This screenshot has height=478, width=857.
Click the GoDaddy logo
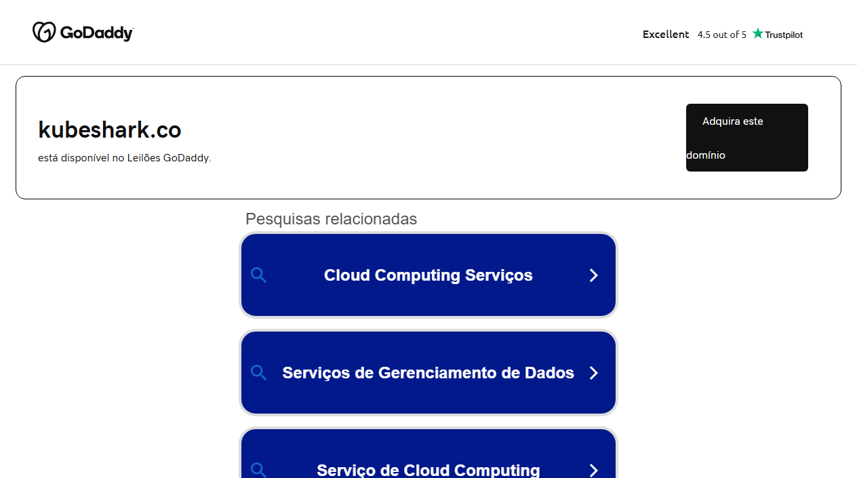pyautogui.click(x=83, y=32)
